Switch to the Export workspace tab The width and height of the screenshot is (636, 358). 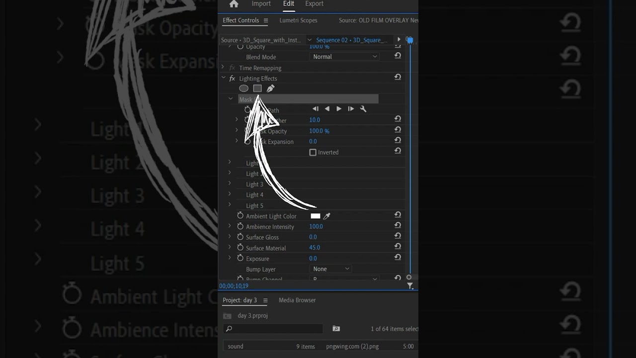coord(314,4)
